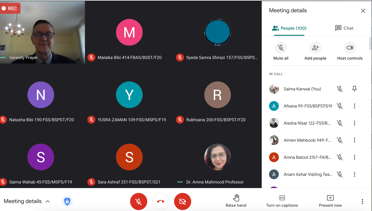Select the Serenity Prayer video tile
The width and height of the screenshot is (372, 211).
tap(42, 32)
